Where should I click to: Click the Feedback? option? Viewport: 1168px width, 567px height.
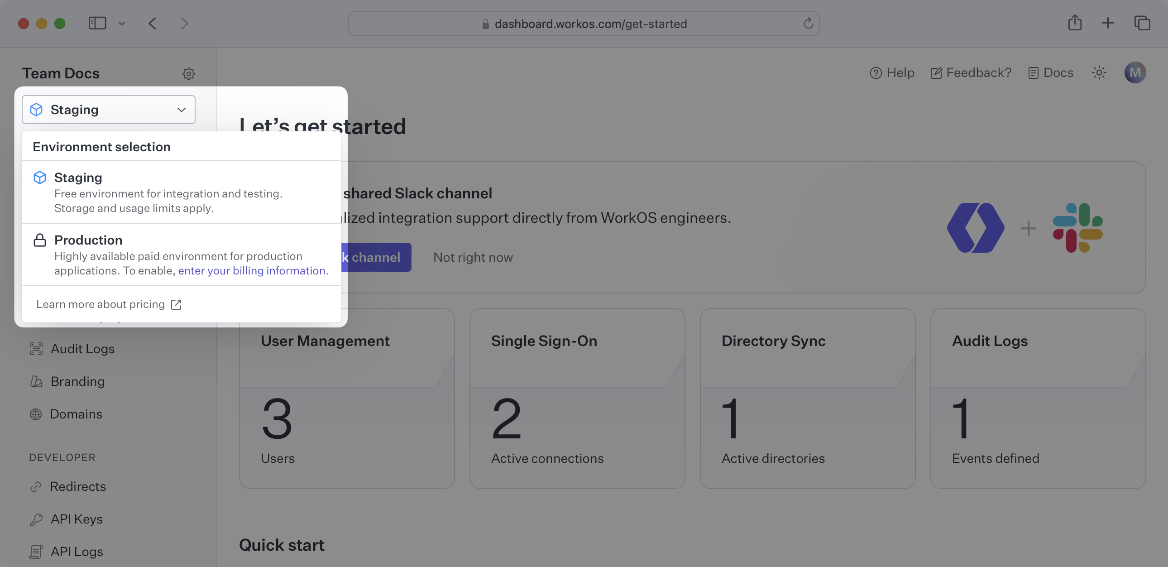pos(970,72)
